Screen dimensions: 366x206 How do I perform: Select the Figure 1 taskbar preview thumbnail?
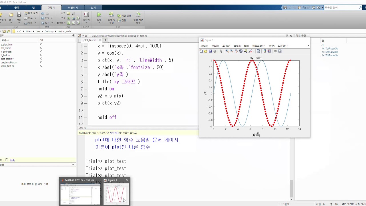[x=116, y=191]
